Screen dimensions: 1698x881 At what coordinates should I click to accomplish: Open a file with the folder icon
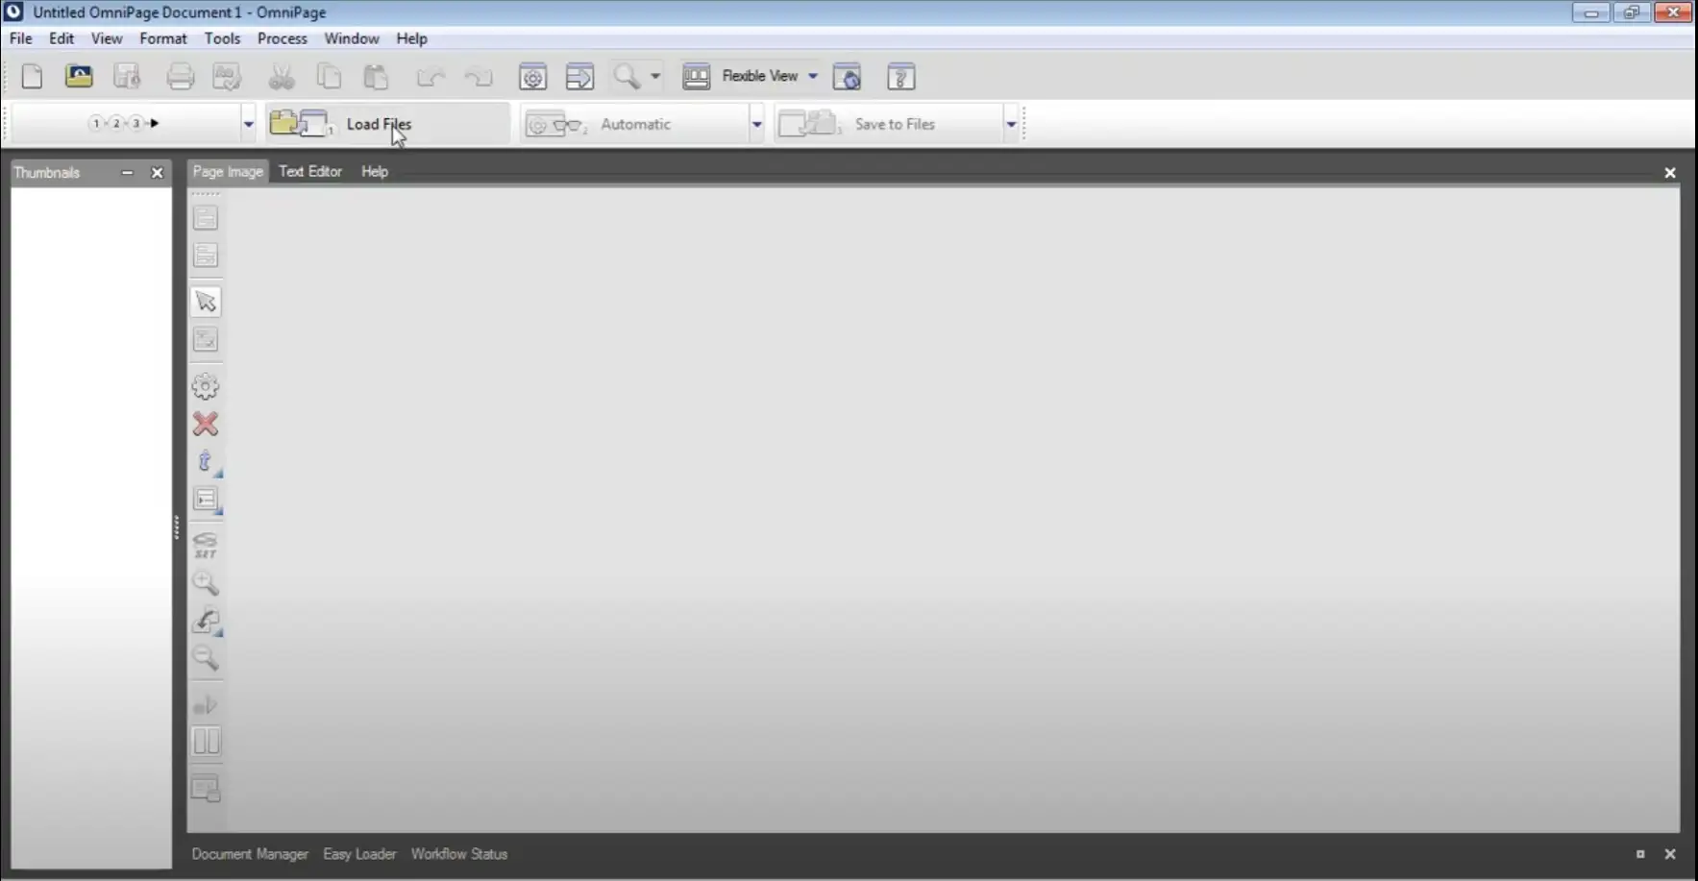pos(79,77)
